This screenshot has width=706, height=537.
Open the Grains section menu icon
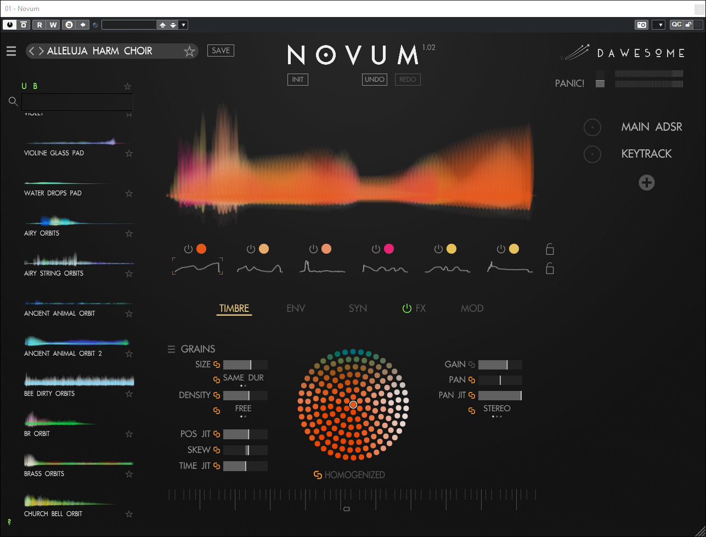[172, 349]
